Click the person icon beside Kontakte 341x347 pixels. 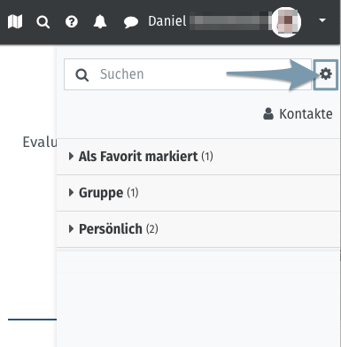tap(268, 114)
